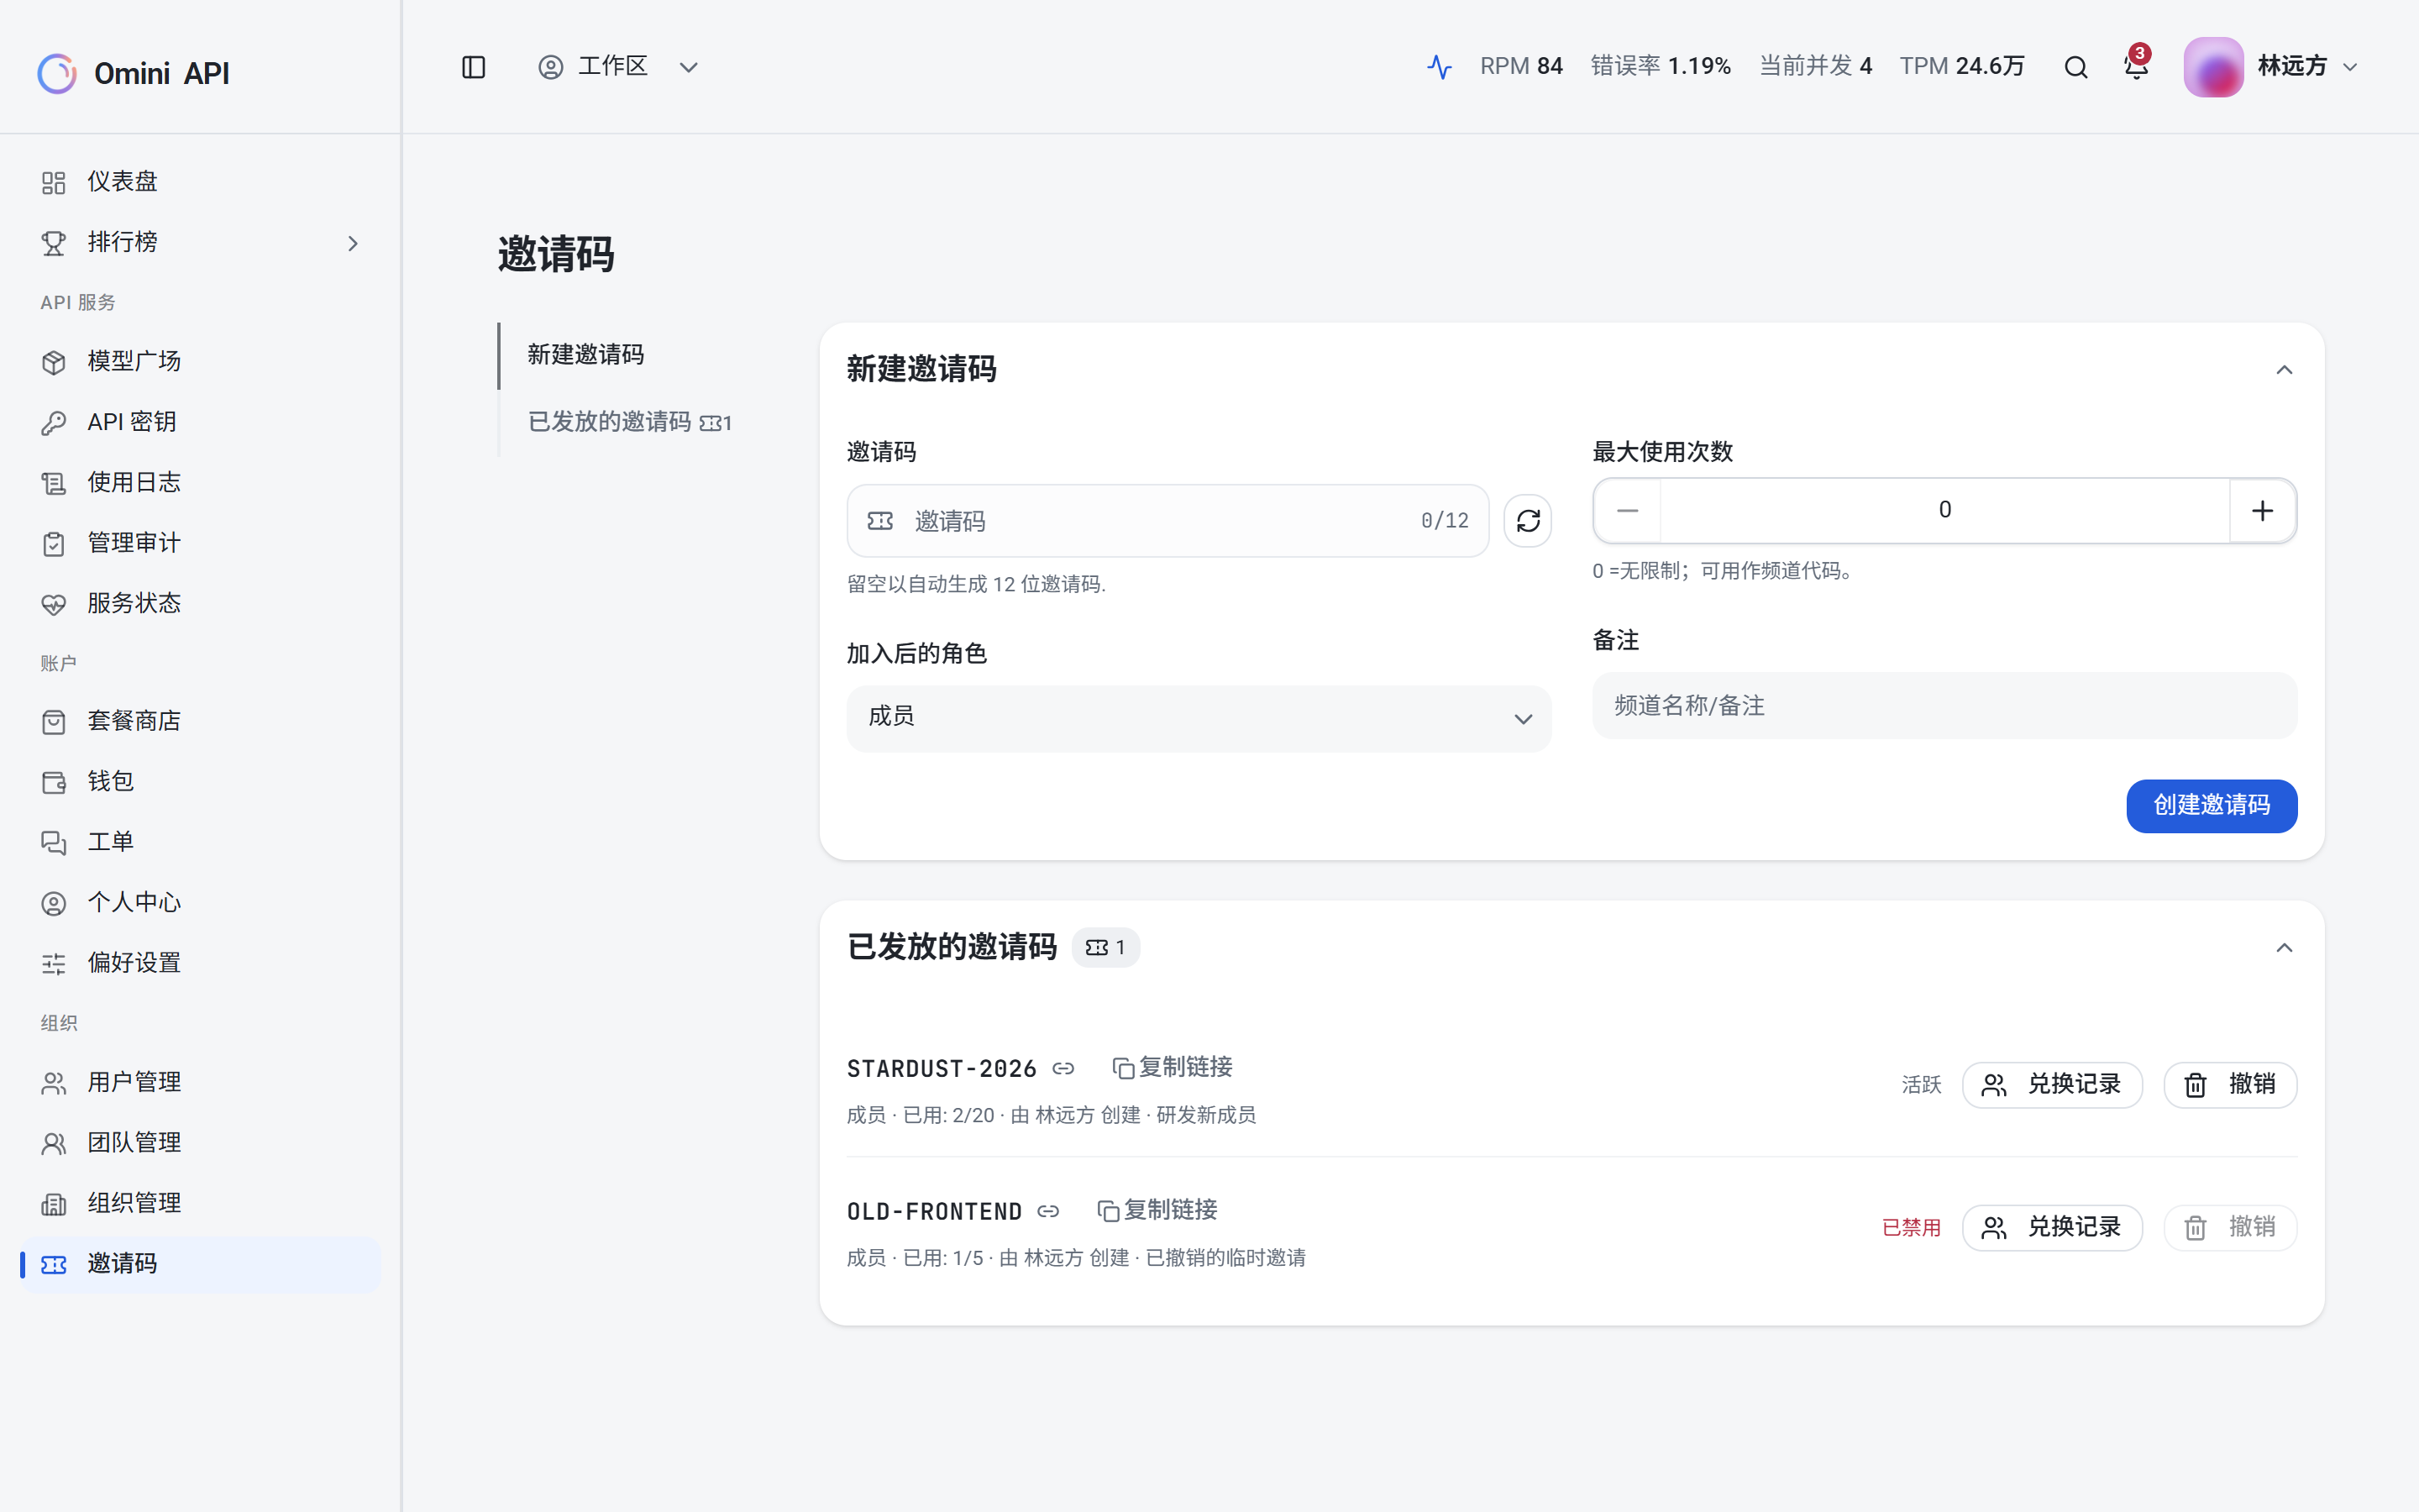The width and height of the screenshot is (2419, 1512).
Task: Open 仪表盘 dashboard in sidebar
Action: coord(200,182)
